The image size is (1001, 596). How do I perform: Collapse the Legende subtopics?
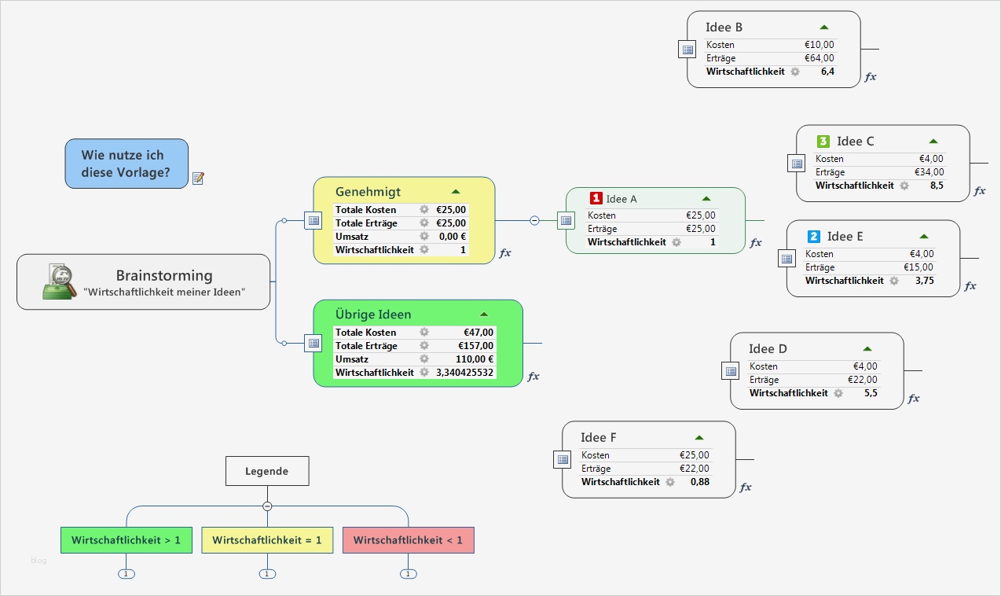267,506
